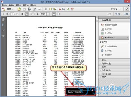131x97 pixels.
Task: Click the highlight text icon
Action: click(55, 9)
